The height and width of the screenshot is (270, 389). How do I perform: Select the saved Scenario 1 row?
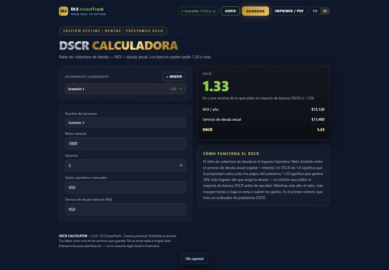click(125, 89)
